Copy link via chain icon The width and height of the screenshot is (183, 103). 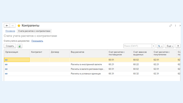point(170,26)
